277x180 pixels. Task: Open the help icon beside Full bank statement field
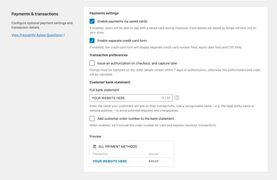pyautogui.click(x=176, y=97)
